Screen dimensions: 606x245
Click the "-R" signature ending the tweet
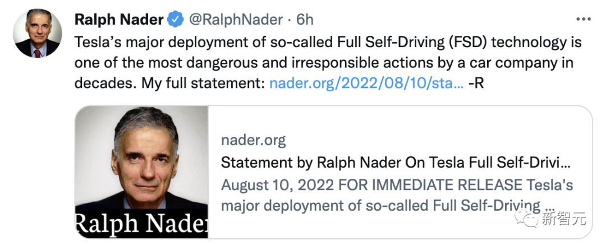tap(476, 84)
